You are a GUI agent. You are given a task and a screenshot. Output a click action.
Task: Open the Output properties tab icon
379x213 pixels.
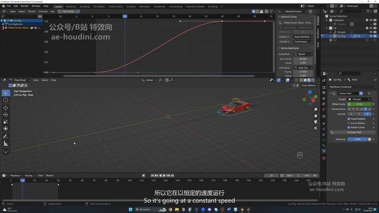[324, 93]
